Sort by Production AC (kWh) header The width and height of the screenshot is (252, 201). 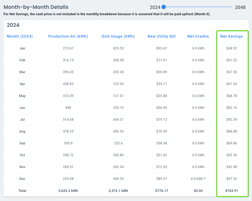point(68,36)
